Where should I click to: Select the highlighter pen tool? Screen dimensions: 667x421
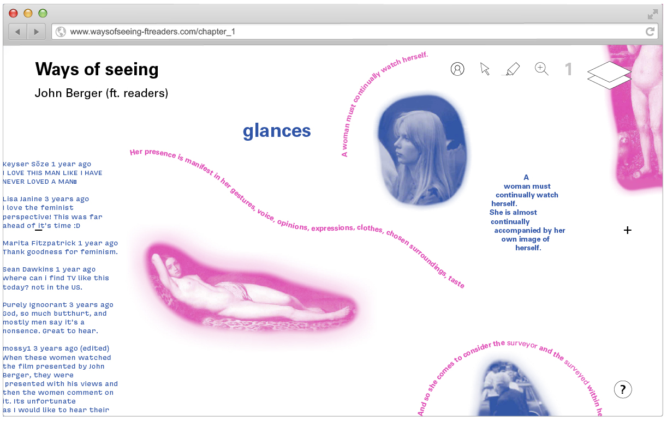pyautogui.click(x=511, y=69)
